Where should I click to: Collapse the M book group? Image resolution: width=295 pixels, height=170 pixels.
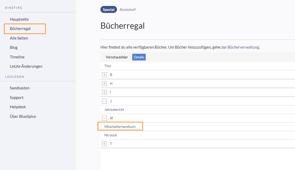pos(105,118)
